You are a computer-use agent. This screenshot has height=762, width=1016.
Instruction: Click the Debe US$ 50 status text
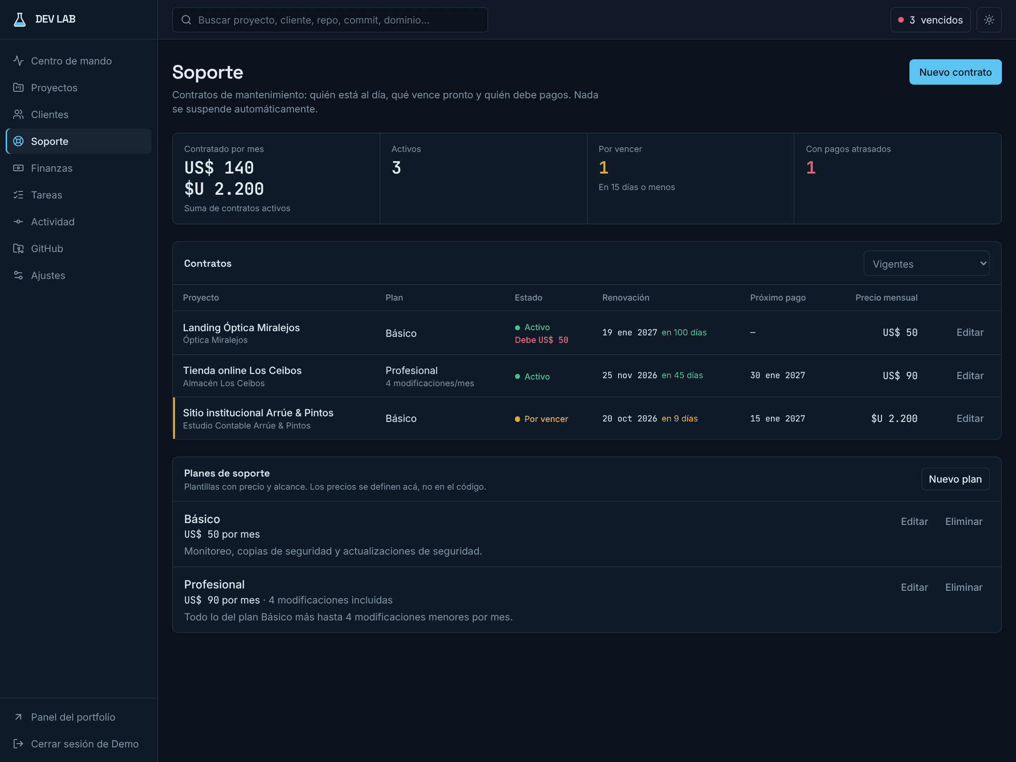(x=541, y=340)
